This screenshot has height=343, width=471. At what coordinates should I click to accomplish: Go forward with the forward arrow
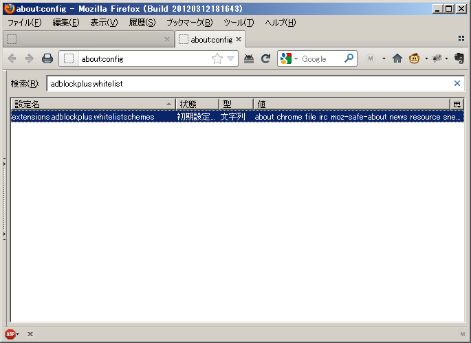tap(29, 58)
